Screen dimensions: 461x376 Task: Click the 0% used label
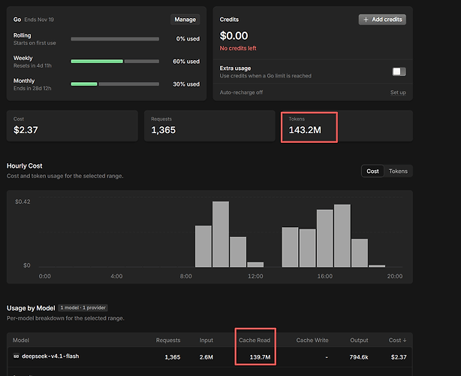coord(188,39)
